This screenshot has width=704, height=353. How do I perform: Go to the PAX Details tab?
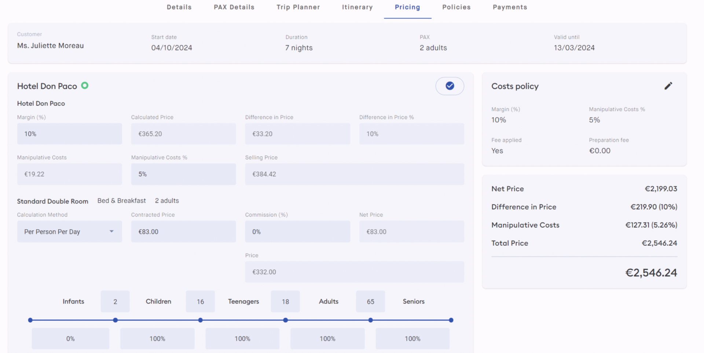point(234,7)
